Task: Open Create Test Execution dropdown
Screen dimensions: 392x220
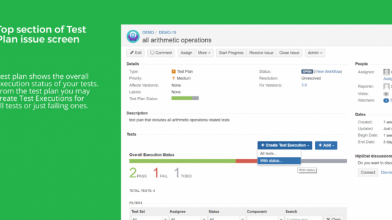Action: [285, 145]
